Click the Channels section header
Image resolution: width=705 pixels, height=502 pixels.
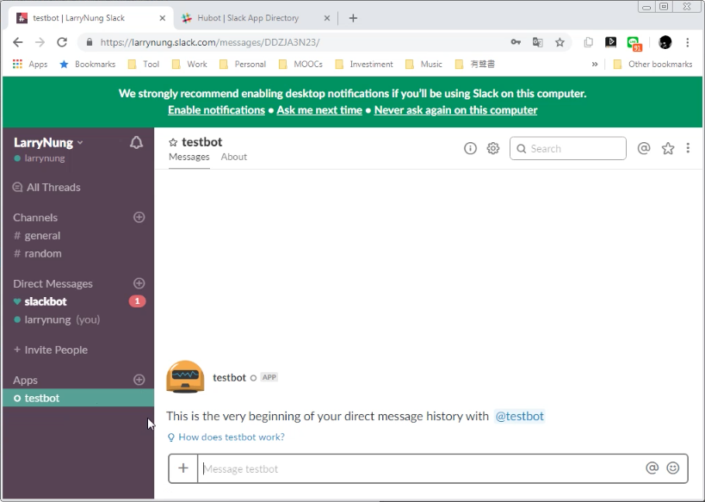(x=35, y=218)
